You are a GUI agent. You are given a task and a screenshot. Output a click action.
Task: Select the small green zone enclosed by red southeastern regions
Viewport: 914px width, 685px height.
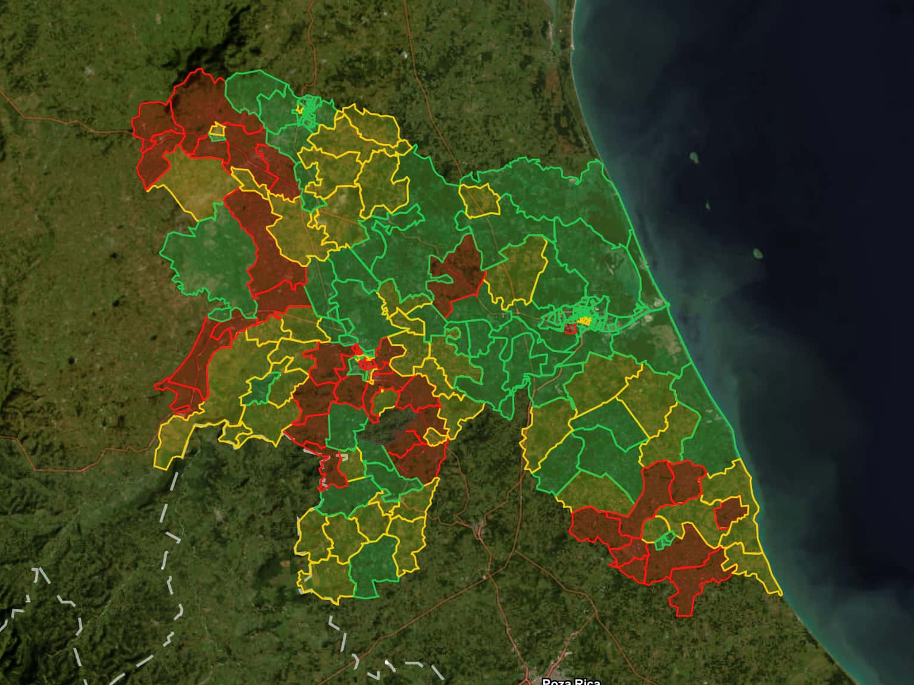click(665, 539)
